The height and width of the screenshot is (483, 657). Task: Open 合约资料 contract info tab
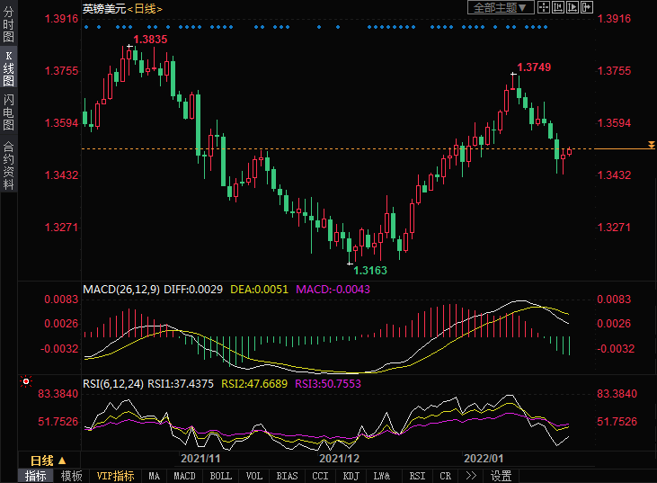(8, 165)
